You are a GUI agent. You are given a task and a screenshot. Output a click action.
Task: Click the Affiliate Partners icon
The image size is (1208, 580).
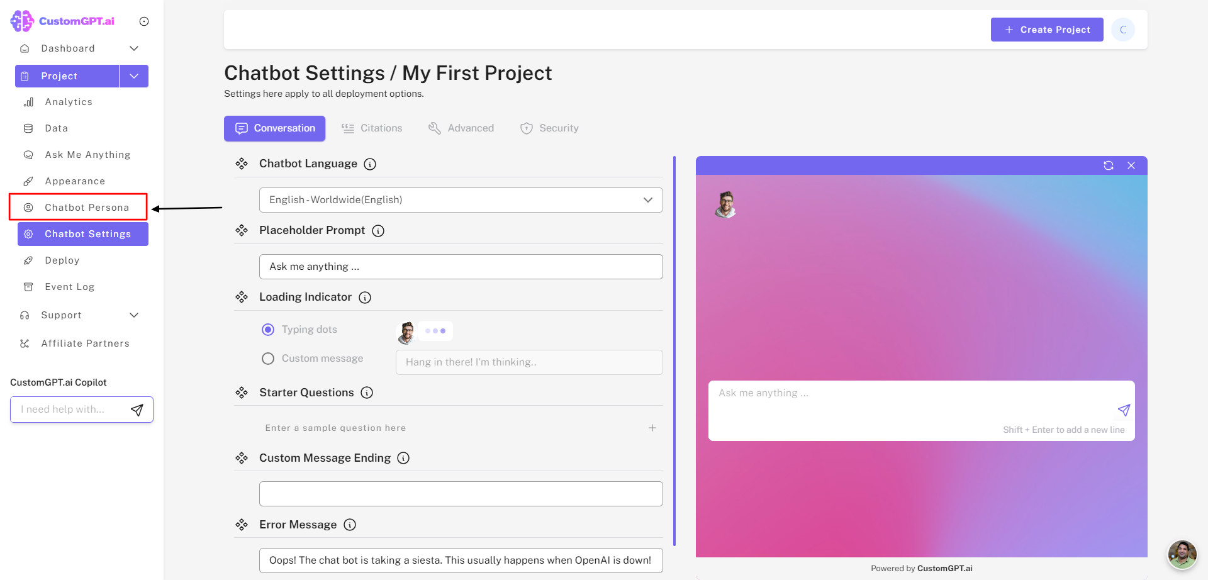(25, 343)
